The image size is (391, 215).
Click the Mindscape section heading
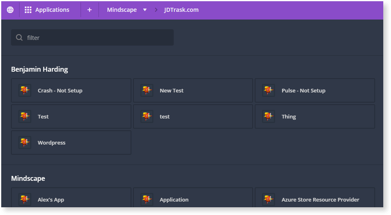(x=28, y=178)
